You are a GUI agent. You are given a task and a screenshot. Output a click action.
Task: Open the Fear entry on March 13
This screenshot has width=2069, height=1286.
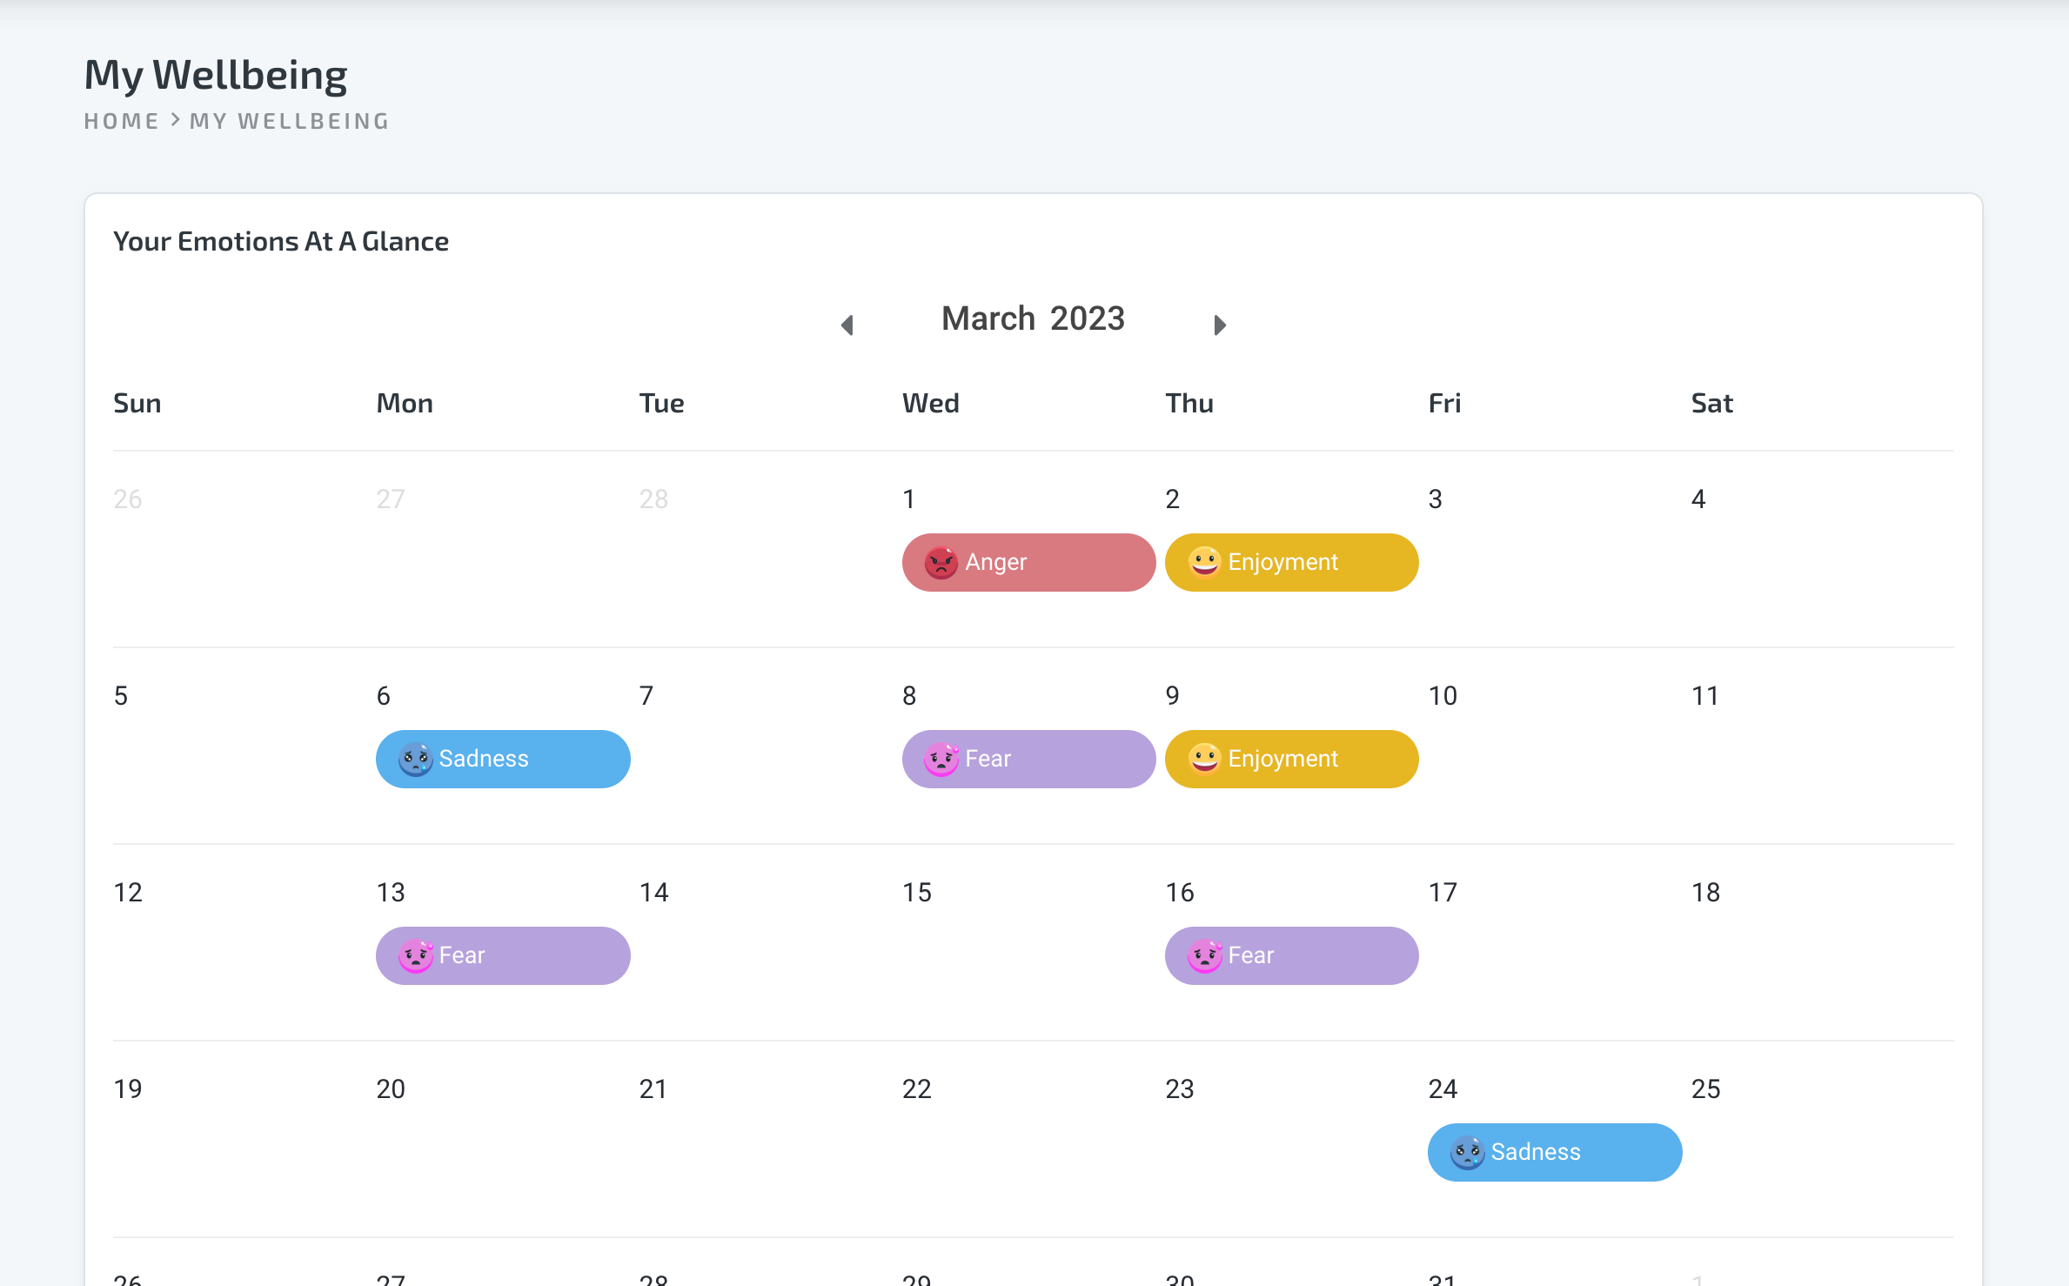(503, 955)
